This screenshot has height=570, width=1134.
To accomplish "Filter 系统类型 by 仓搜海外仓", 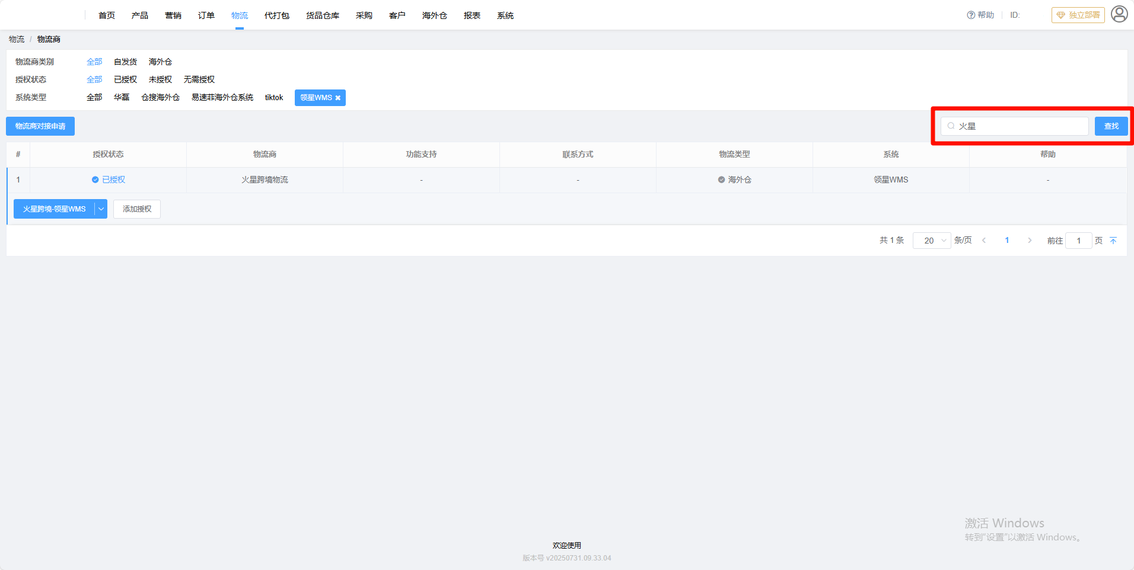I will tap(160, 97).
